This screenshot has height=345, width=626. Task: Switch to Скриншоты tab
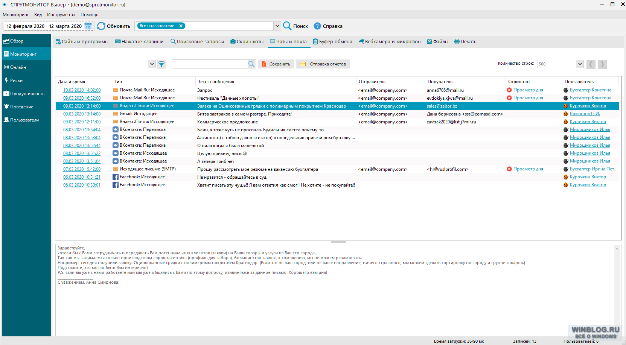(x=247, y=42)
